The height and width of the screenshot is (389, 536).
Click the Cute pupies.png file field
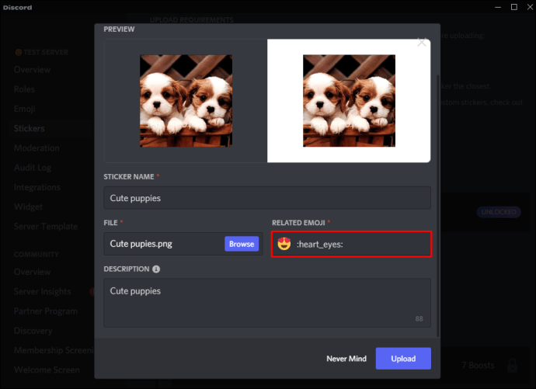pos(163,244)
